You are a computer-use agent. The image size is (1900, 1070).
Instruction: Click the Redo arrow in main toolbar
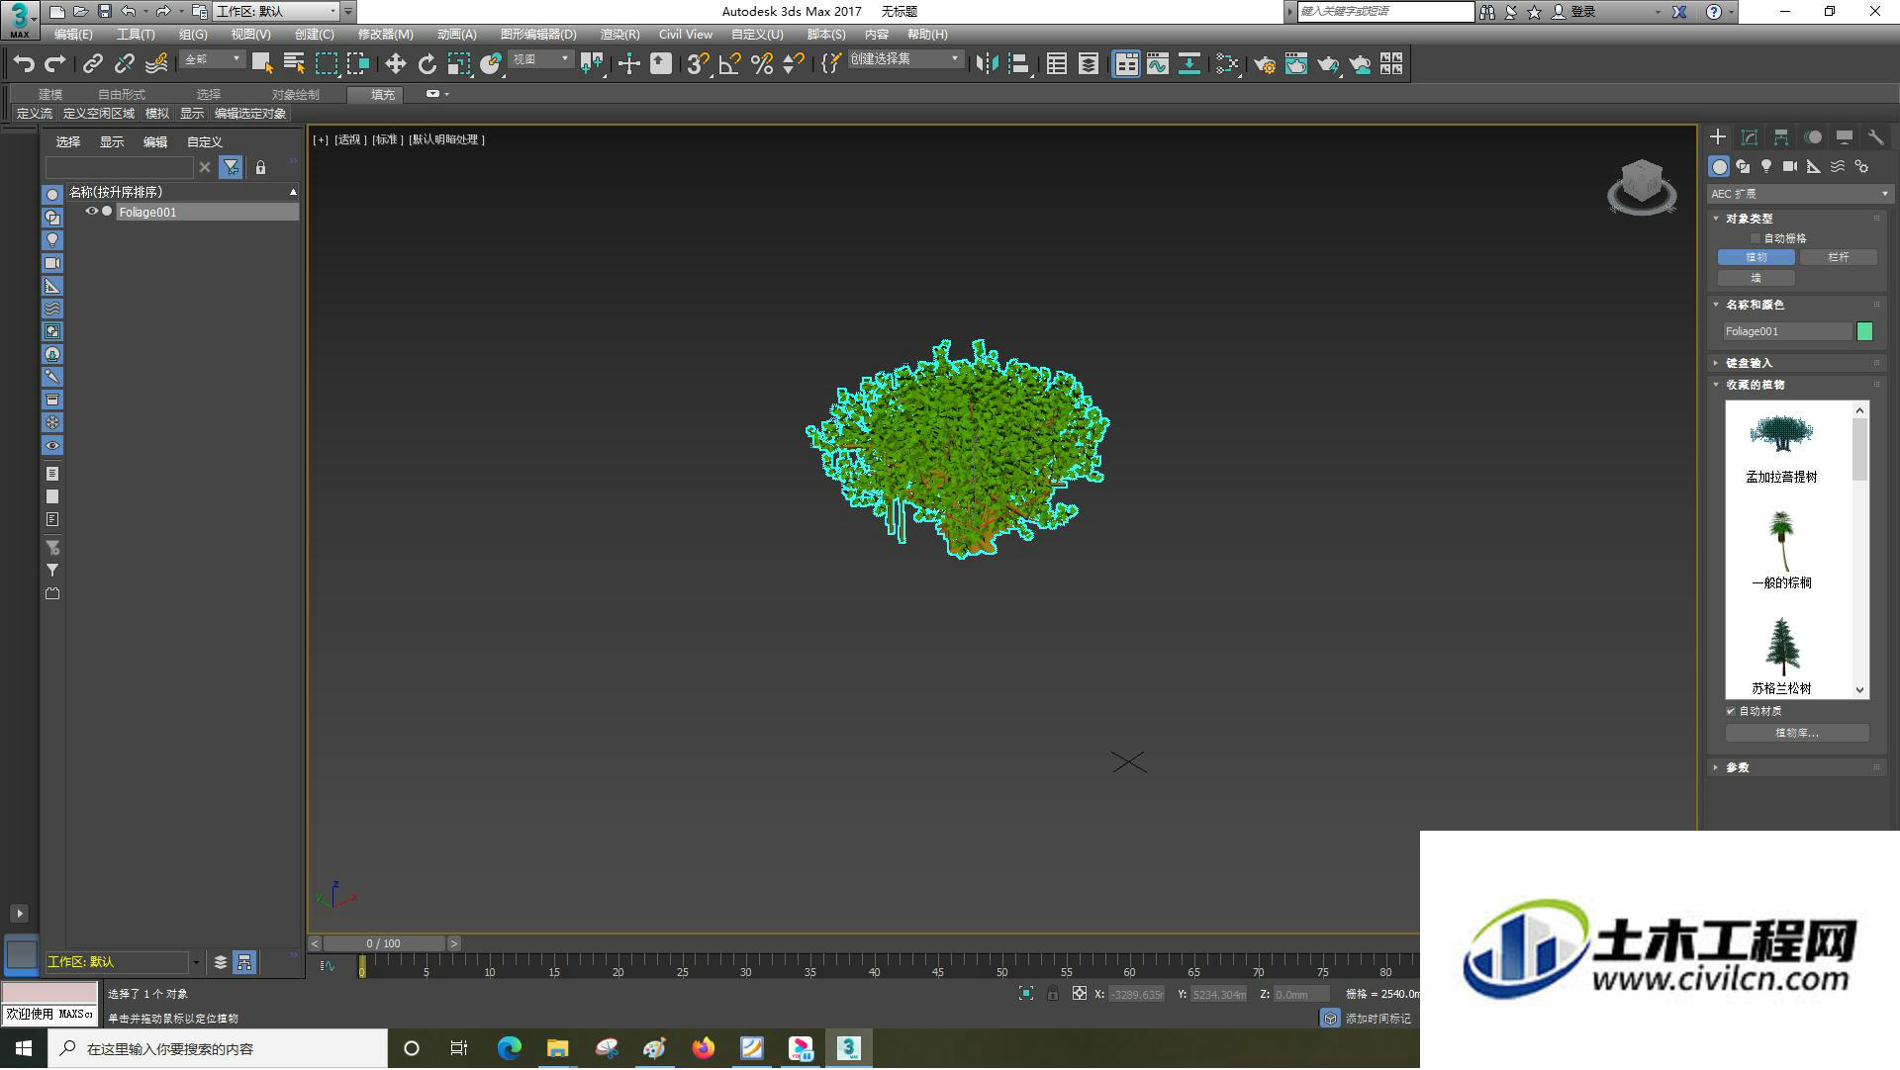pyautogui.click(x=55, y=64)
